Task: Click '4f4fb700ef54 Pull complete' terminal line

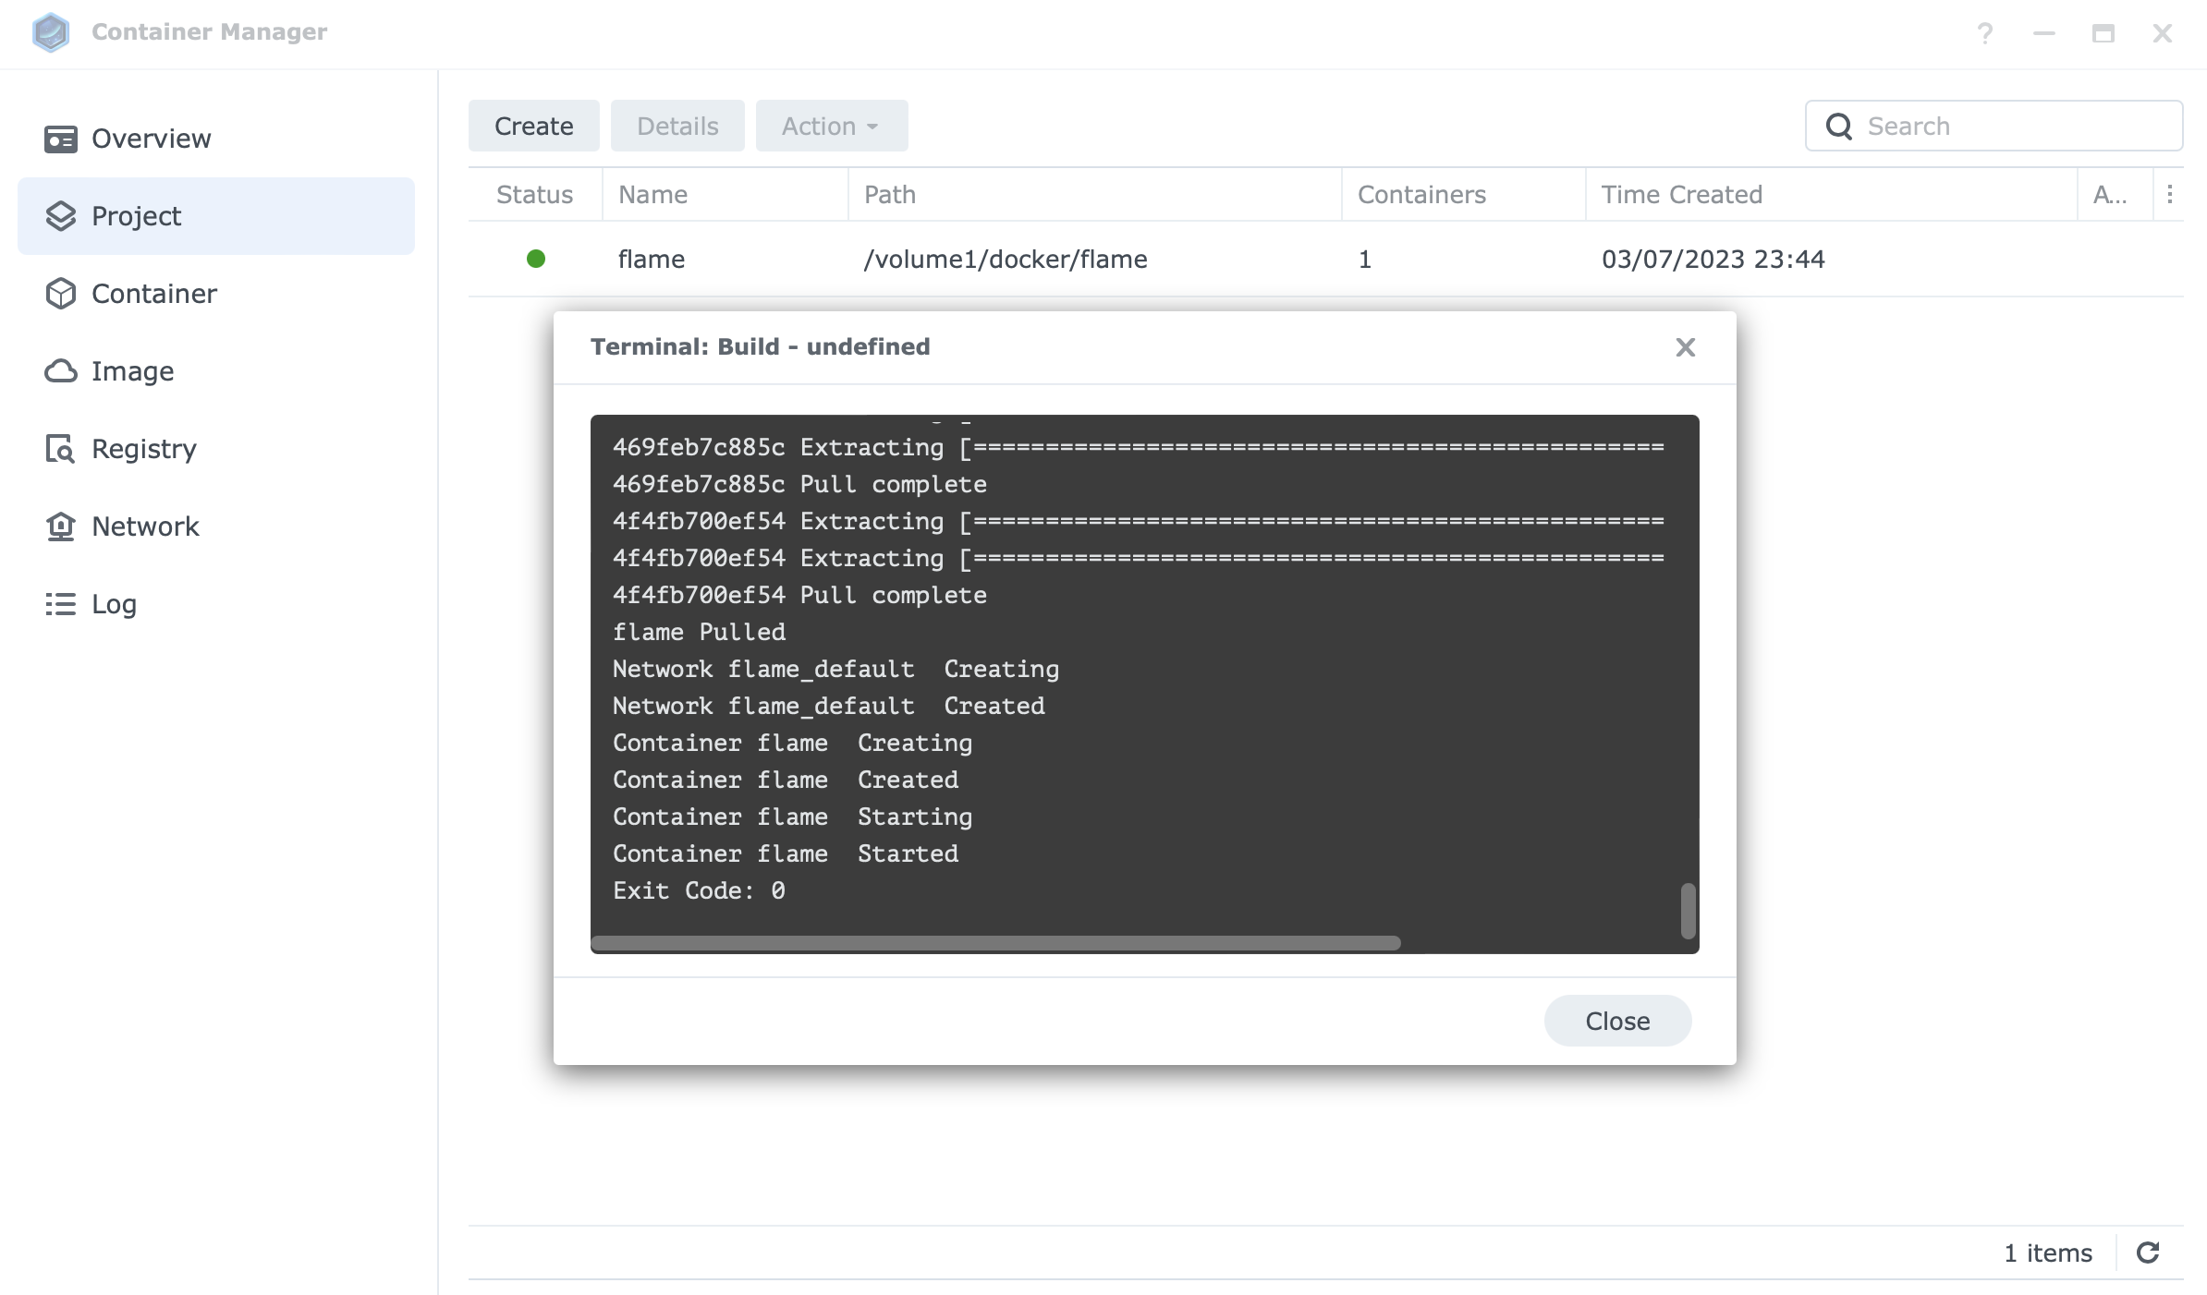Action: 800,595
